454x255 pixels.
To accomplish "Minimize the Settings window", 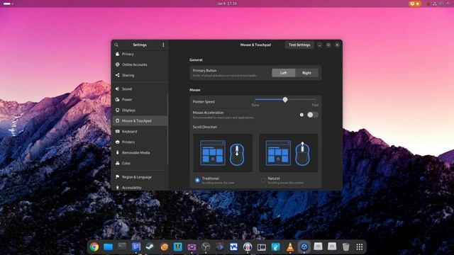I will click(320, 45).
